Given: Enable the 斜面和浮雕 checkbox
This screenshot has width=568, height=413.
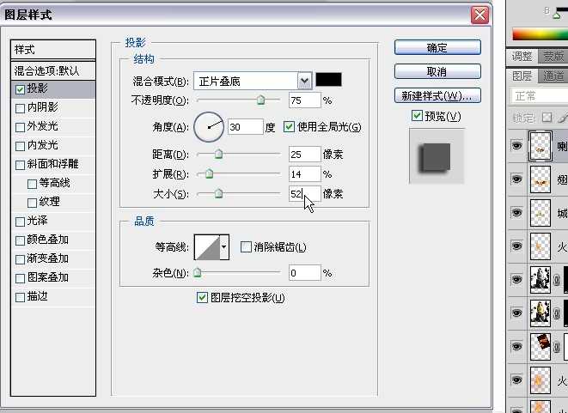Looking at the screenshot, I should [x=21, y=165].
